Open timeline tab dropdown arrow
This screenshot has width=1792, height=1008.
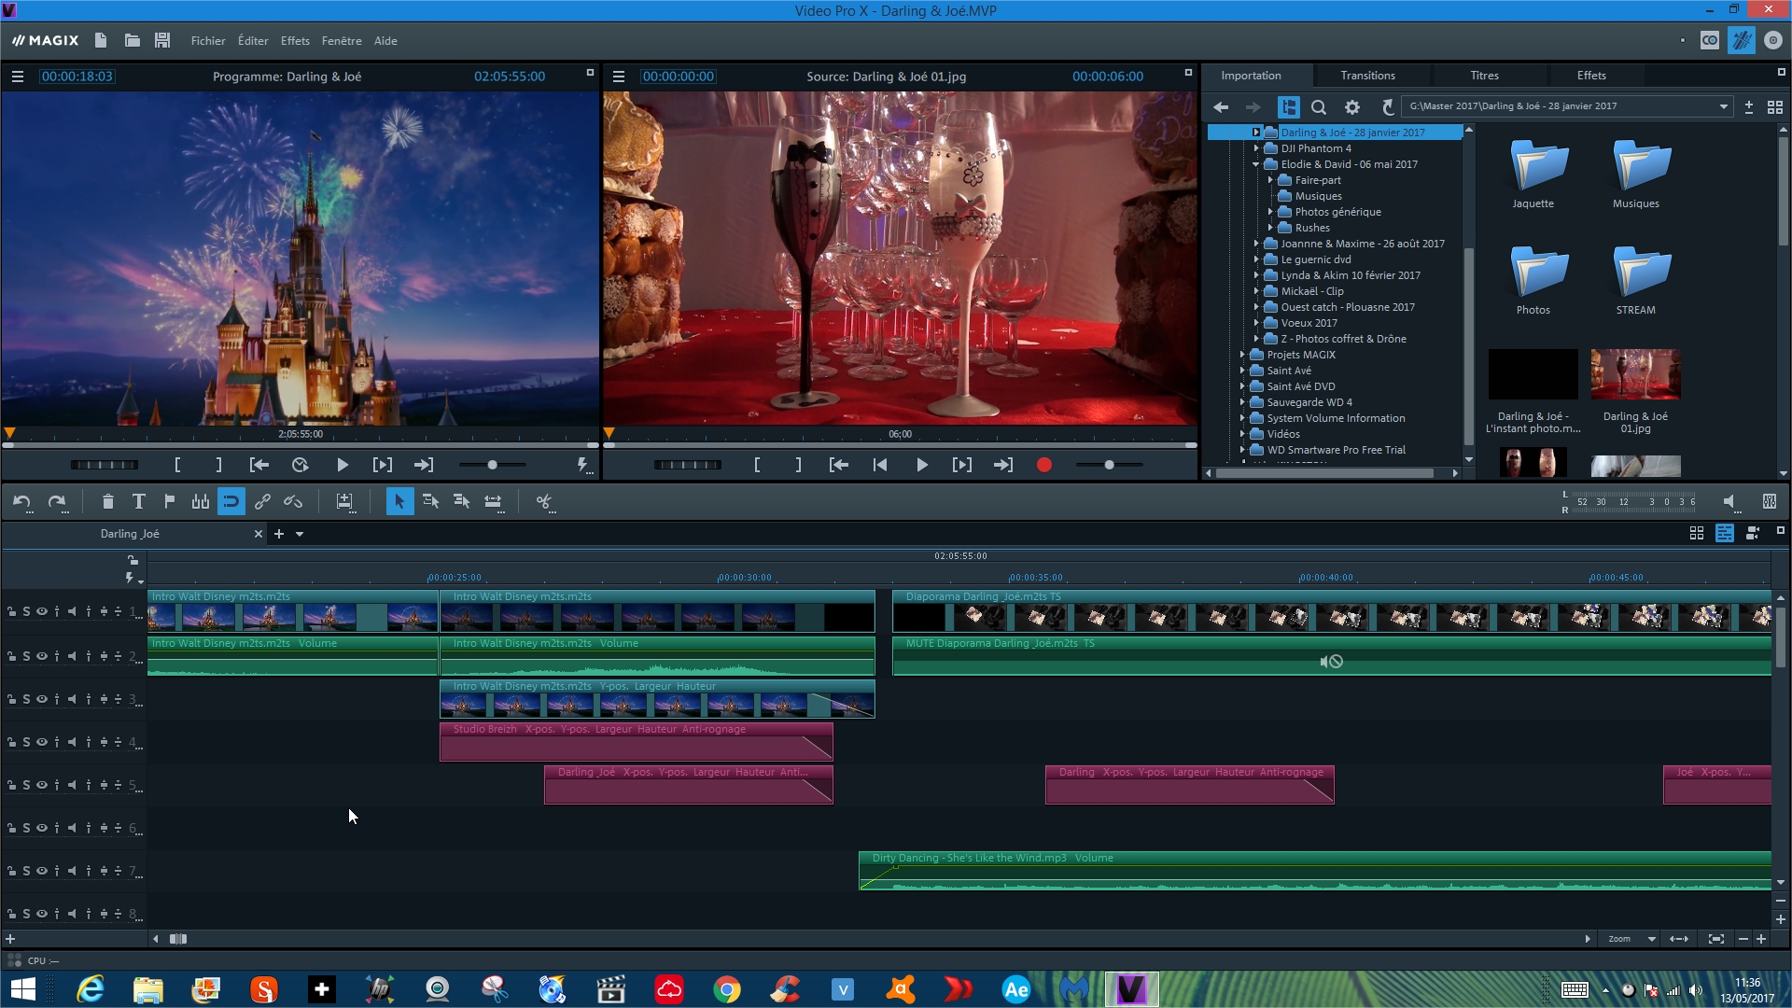coord(300,534)
